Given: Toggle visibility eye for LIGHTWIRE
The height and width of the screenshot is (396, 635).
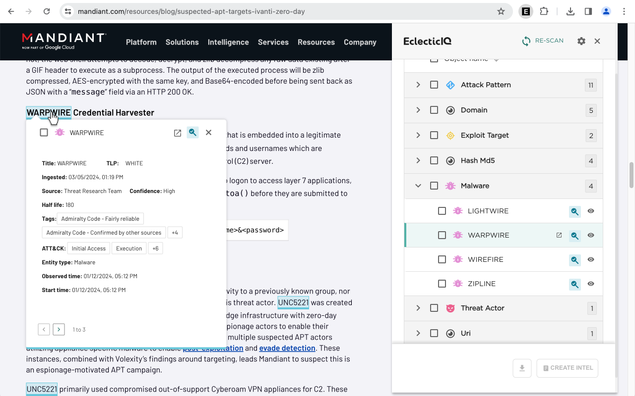Looking at the screenshot, I should tap(591, 211).
